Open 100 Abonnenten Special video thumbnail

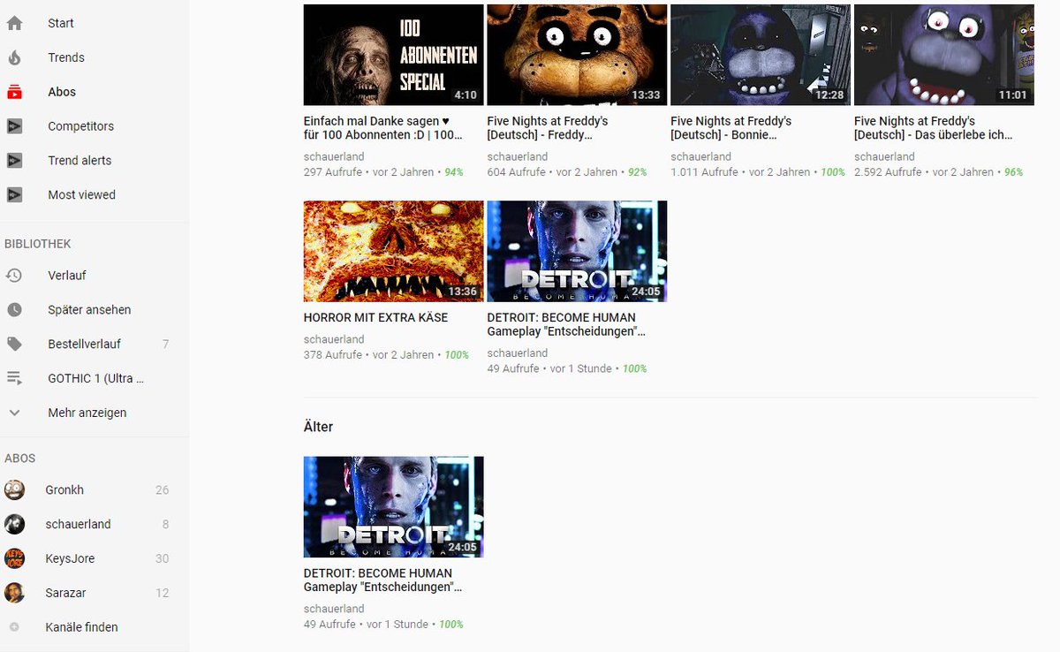[x=393, y=55]
